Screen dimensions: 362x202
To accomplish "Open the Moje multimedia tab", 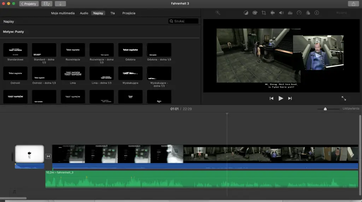I will coord(63,13).
